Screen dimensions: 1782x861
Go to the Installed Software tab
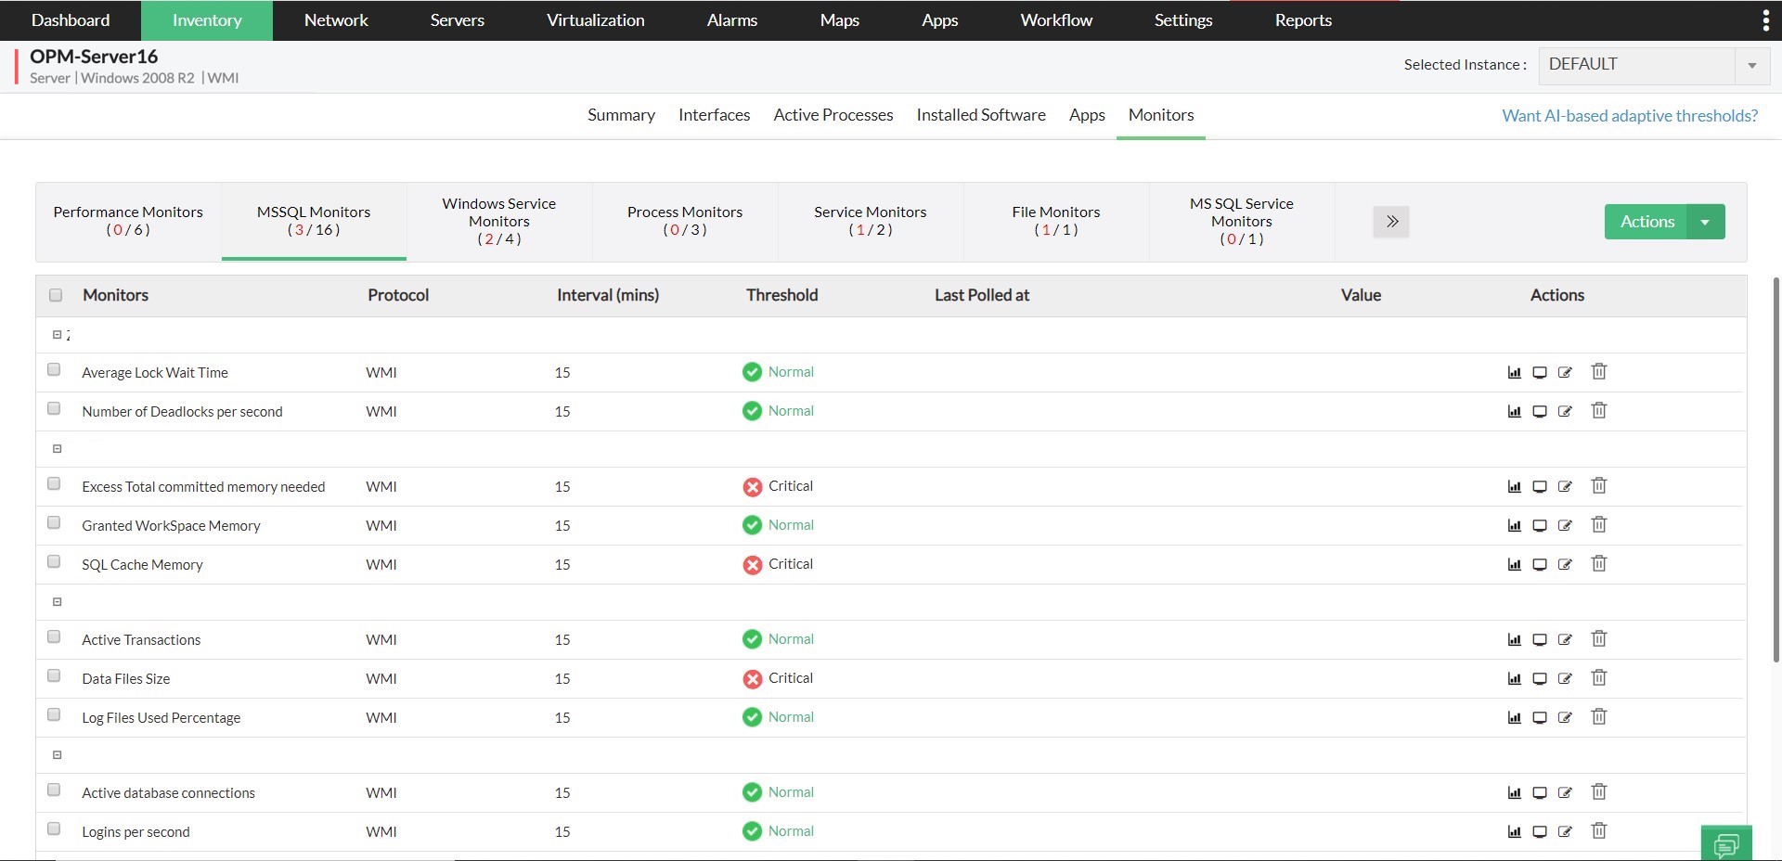tap(980, 115)
